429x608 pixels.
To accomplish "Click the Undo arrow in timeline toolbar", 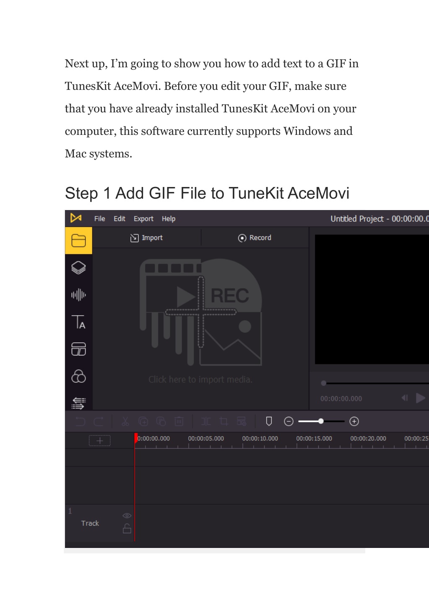I will point(80,421).
